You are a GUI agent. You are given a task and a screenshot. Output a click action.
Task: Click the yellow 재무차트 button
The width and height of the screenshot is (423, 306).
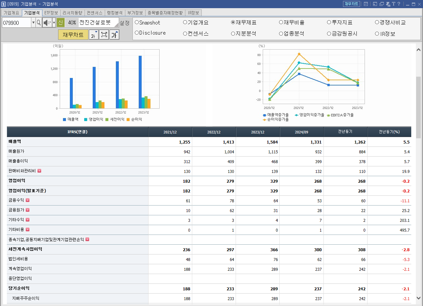pyautogui.click(x=73, y=35)
